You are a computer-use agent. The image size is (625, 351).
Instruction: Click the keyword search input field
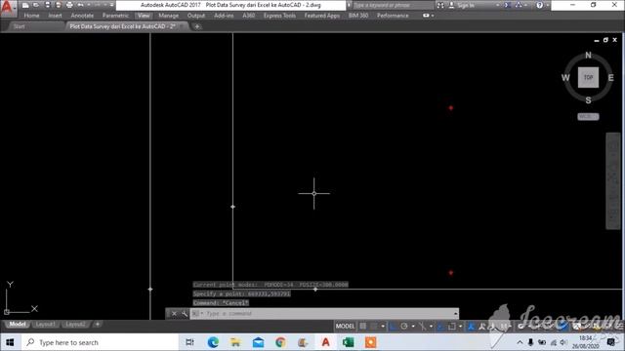(393, 6)
